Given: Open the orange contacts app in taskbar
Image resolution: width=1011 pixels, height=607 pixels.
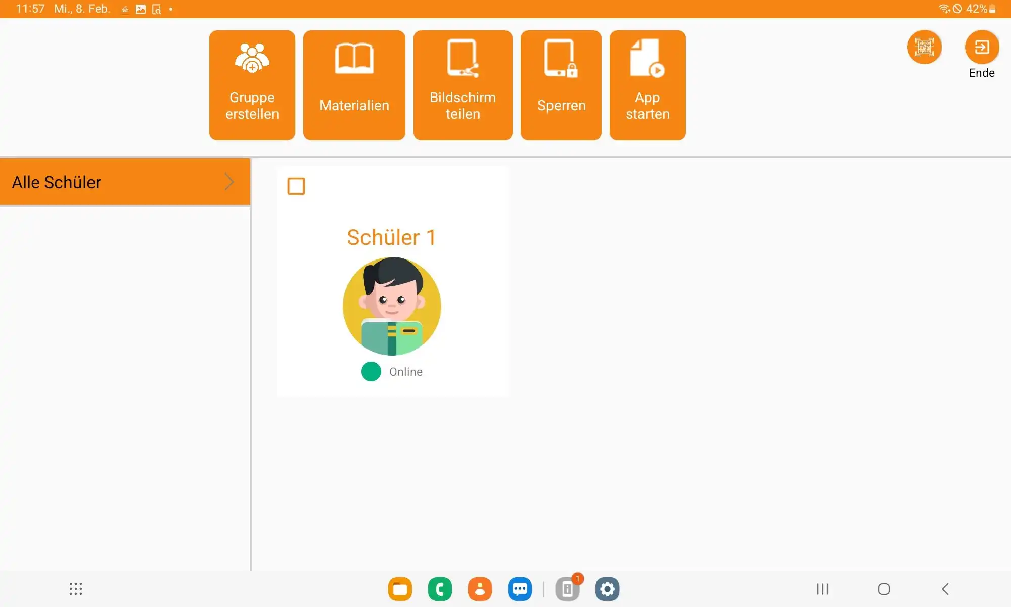Looking at the screenshot, I should (480, 589).
